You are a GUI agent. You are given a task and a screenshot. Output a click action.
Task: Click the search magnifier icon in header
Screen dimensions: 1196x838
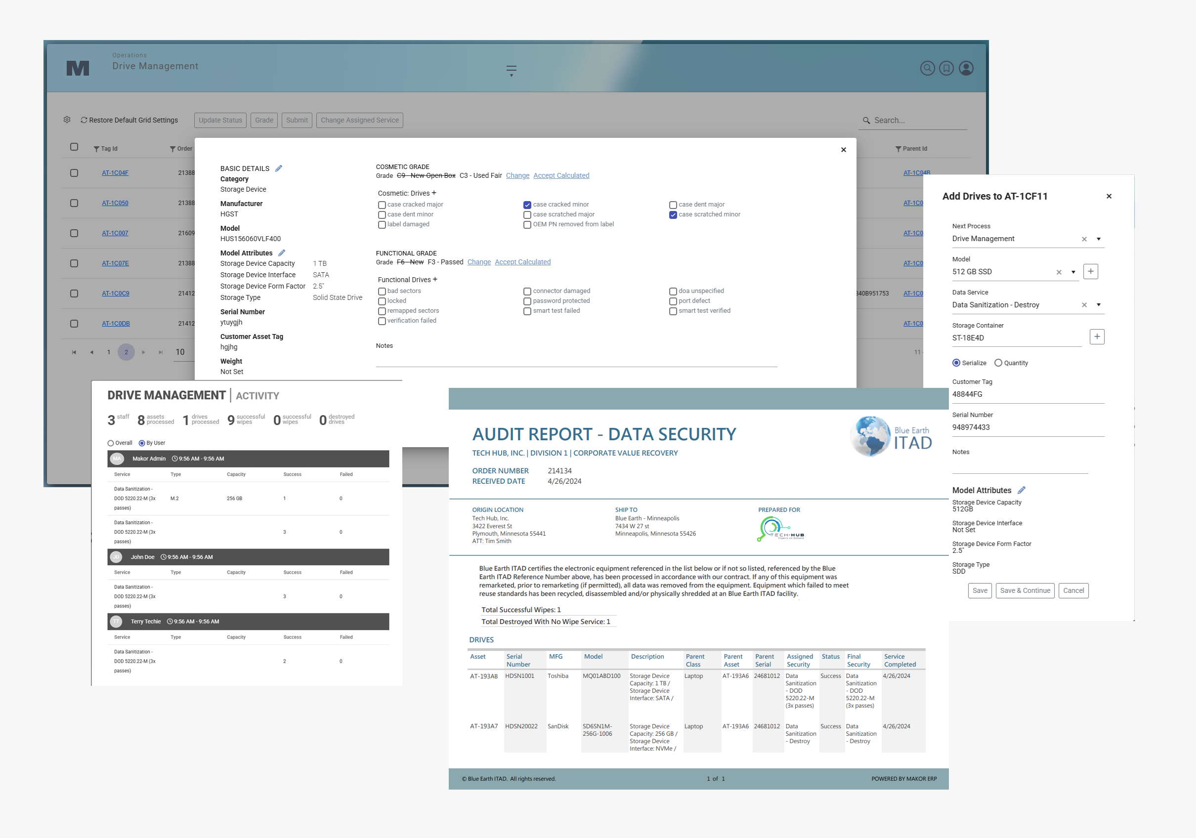(x=927, y=68)
